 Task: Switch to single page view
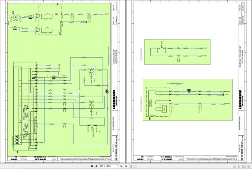235,166
